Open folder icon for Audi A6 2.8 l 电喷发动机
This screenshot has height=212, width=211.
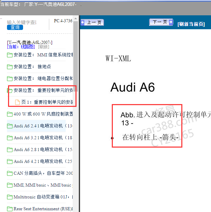[10, 150]
